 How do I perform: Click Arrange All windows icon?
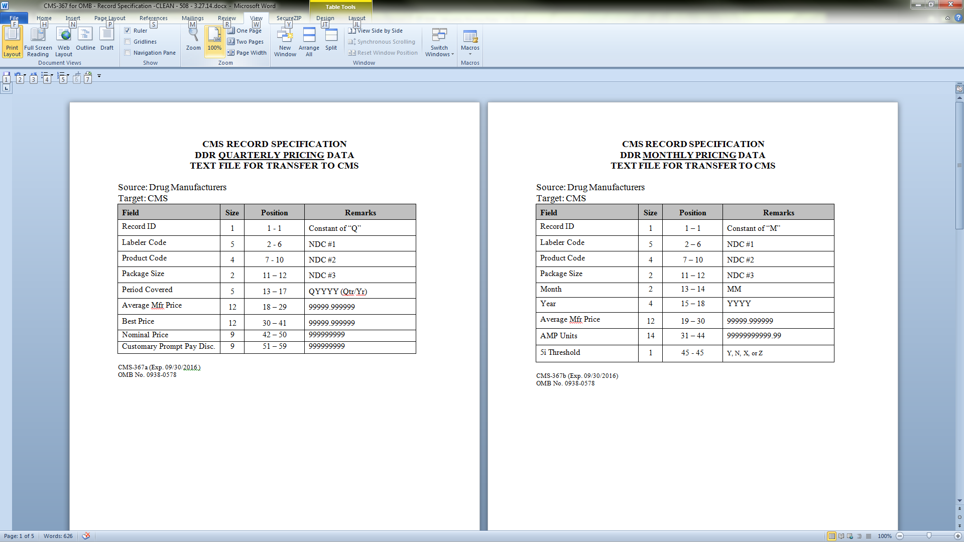309,35
